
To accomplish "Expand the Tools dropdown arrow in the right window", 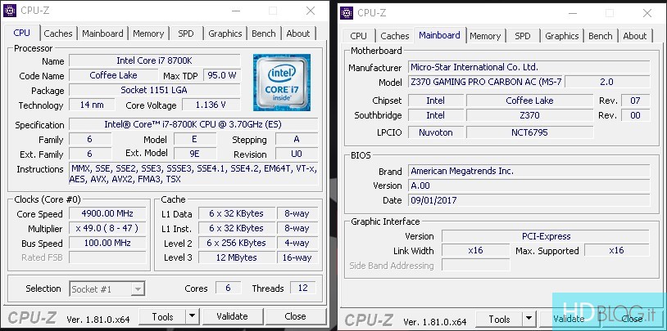I will point(529,319).
